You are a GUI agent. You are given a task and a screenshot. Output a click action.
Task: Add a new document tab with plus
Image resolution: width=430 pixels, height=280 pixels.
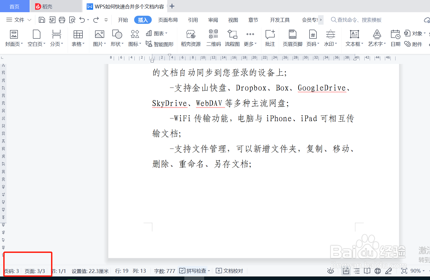pyautogui.click(x=172, y=6)
